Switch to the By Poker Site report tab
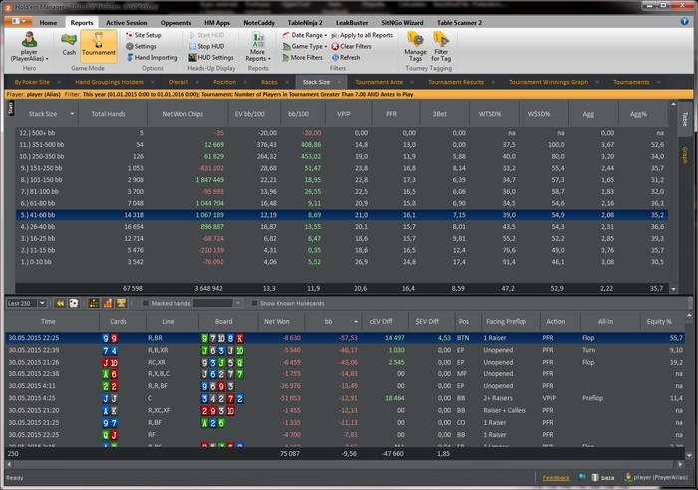Image resolution: width=698 pixels, height=490 pixels. [x=32, y=82]
